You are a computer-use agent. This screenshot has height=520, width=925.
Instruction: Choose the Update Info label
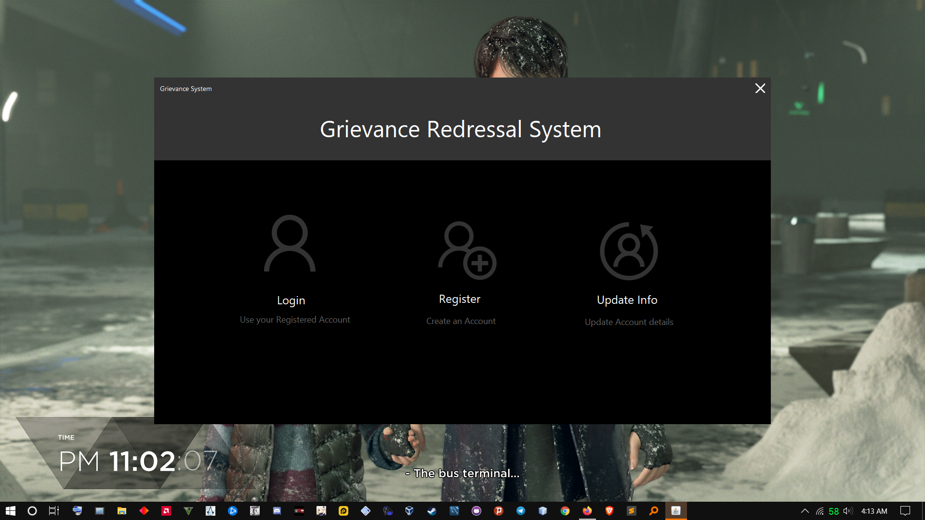tap(627, 300)
